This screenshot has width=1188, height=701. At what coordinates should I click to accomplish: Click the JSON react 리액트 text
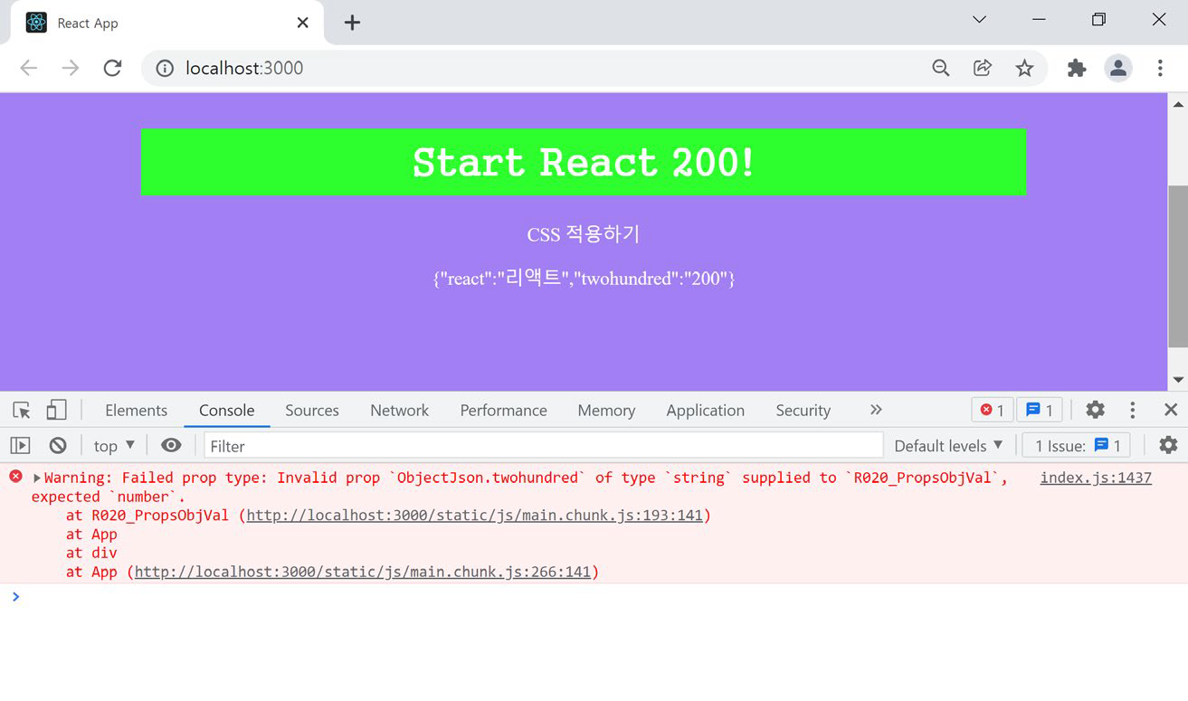(x=584, y=278)
